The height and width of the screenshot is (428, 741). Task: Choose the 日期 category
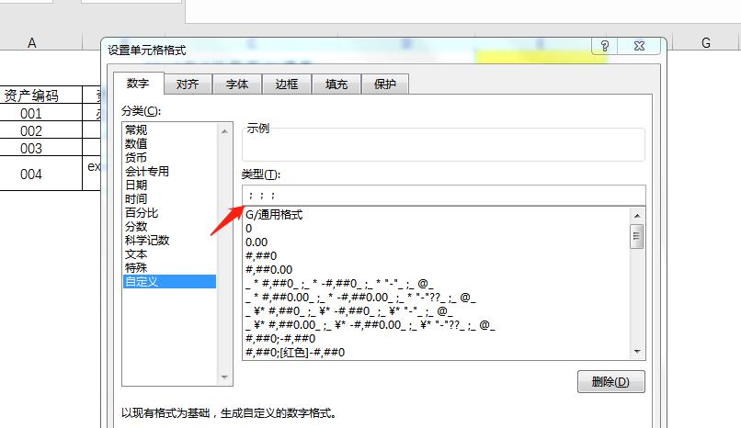click(170, 185)
